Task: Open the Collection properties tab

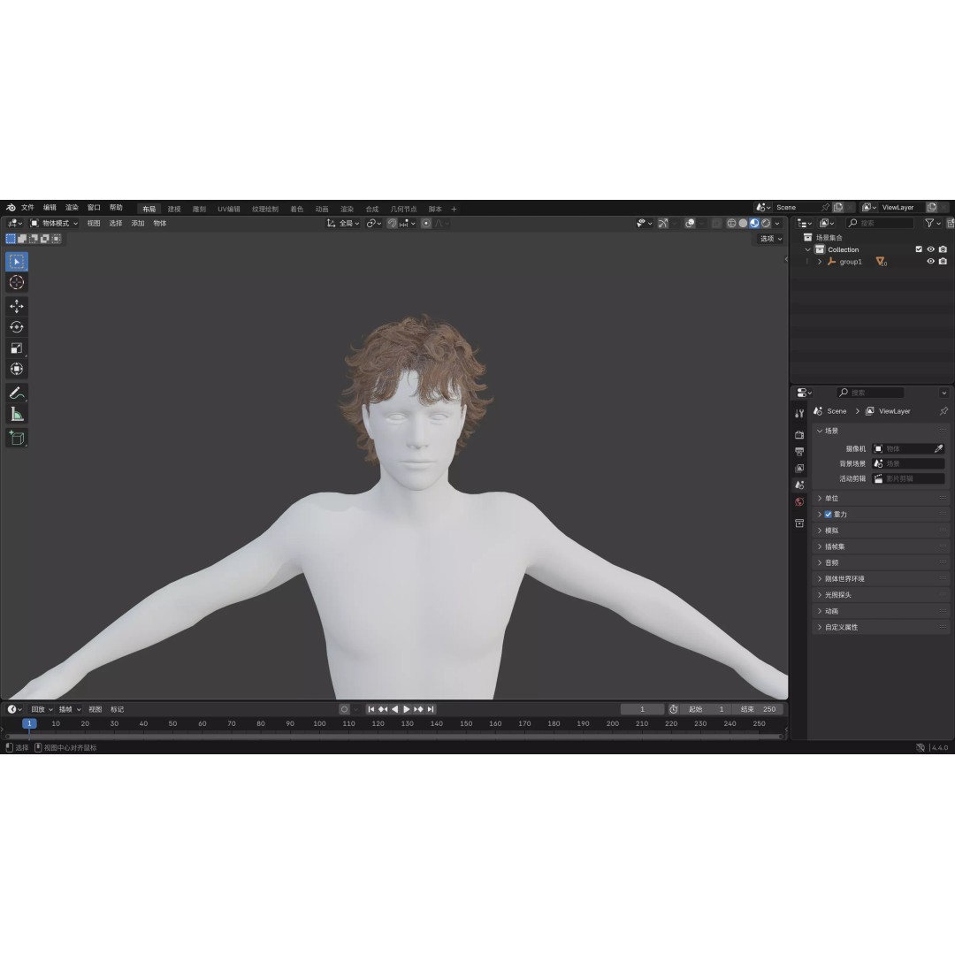Action: pyautogui.click(x=799, y=523)
